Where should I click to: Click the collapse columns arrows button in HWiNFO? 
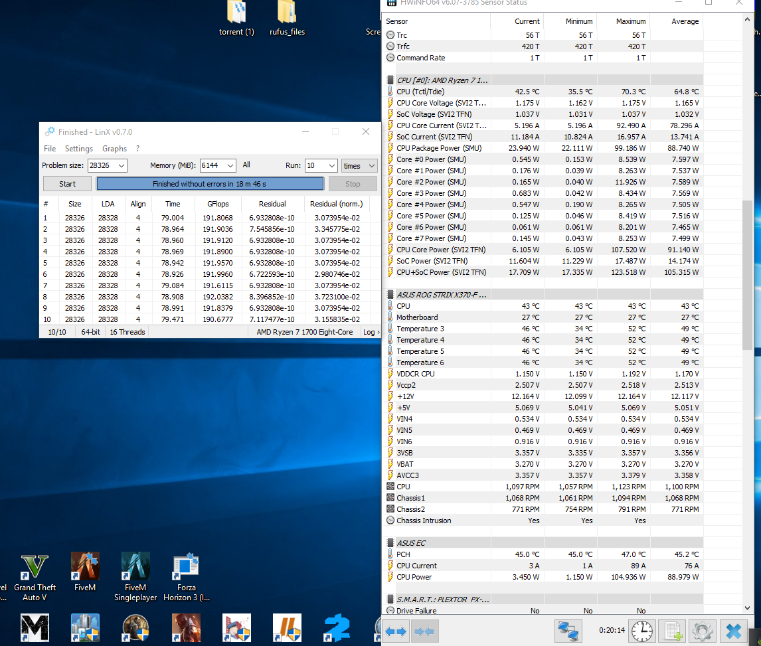pyautogui.click(x=425, y=631)
